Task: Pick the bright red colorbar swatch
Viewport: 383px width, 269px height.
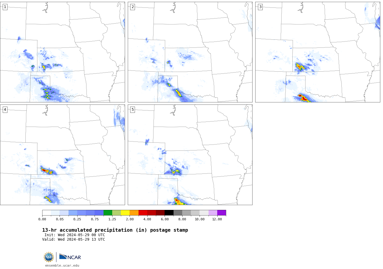Action: (x=143, y=213)
